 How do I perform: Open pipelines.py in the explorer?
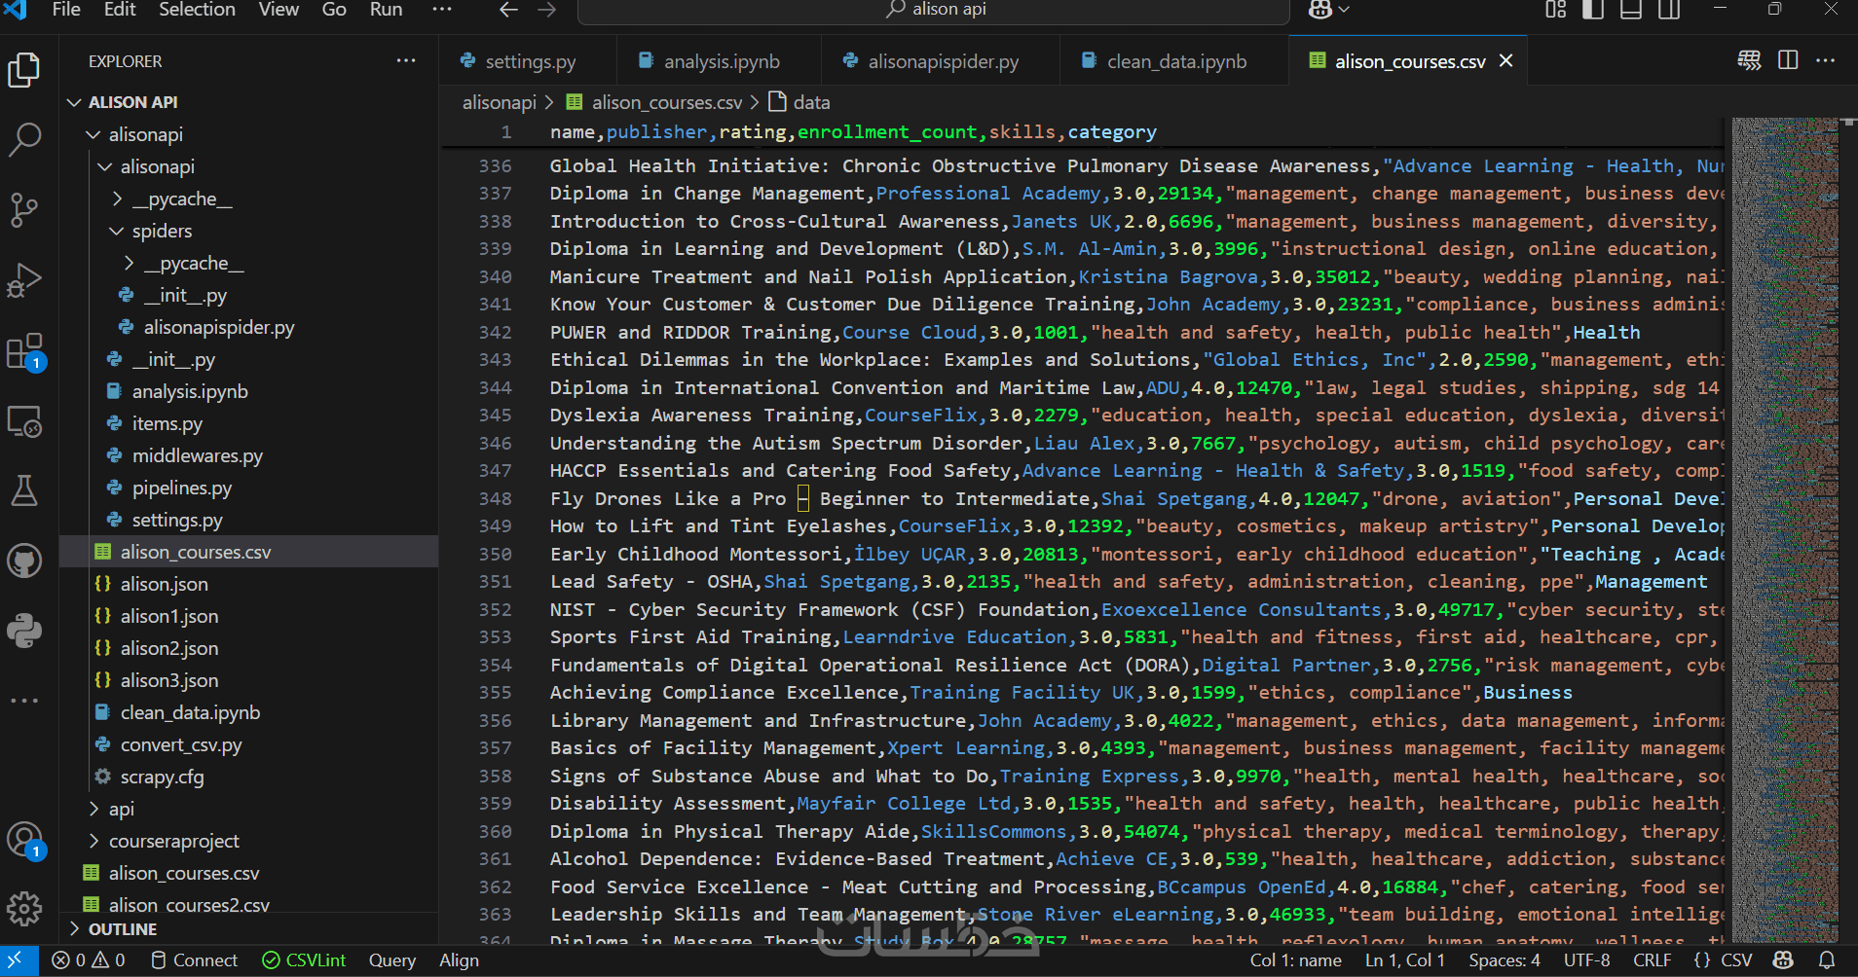(182, 488)
